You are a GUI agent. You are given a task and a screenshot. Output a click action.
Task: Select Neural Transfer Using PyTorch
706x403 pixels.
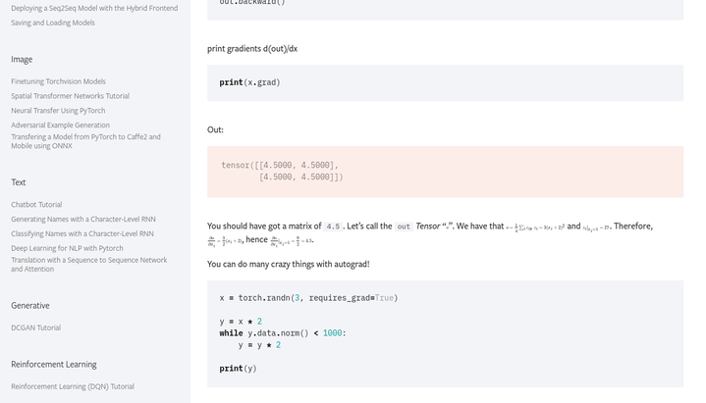click(x=58, y=111)
